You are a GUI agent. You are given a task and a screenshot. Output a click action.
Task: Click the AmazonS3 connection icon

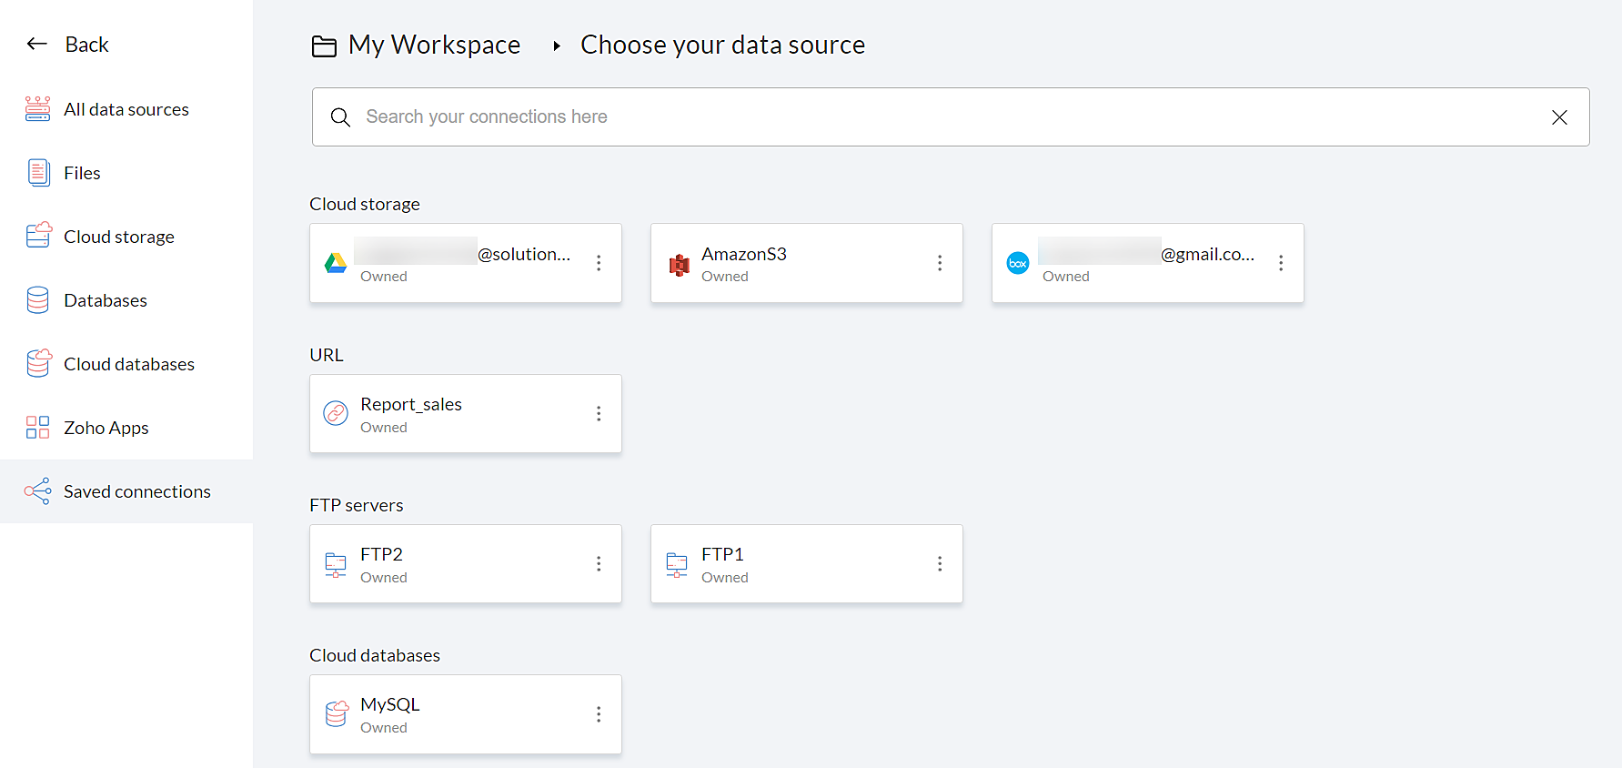click(679, 264)
